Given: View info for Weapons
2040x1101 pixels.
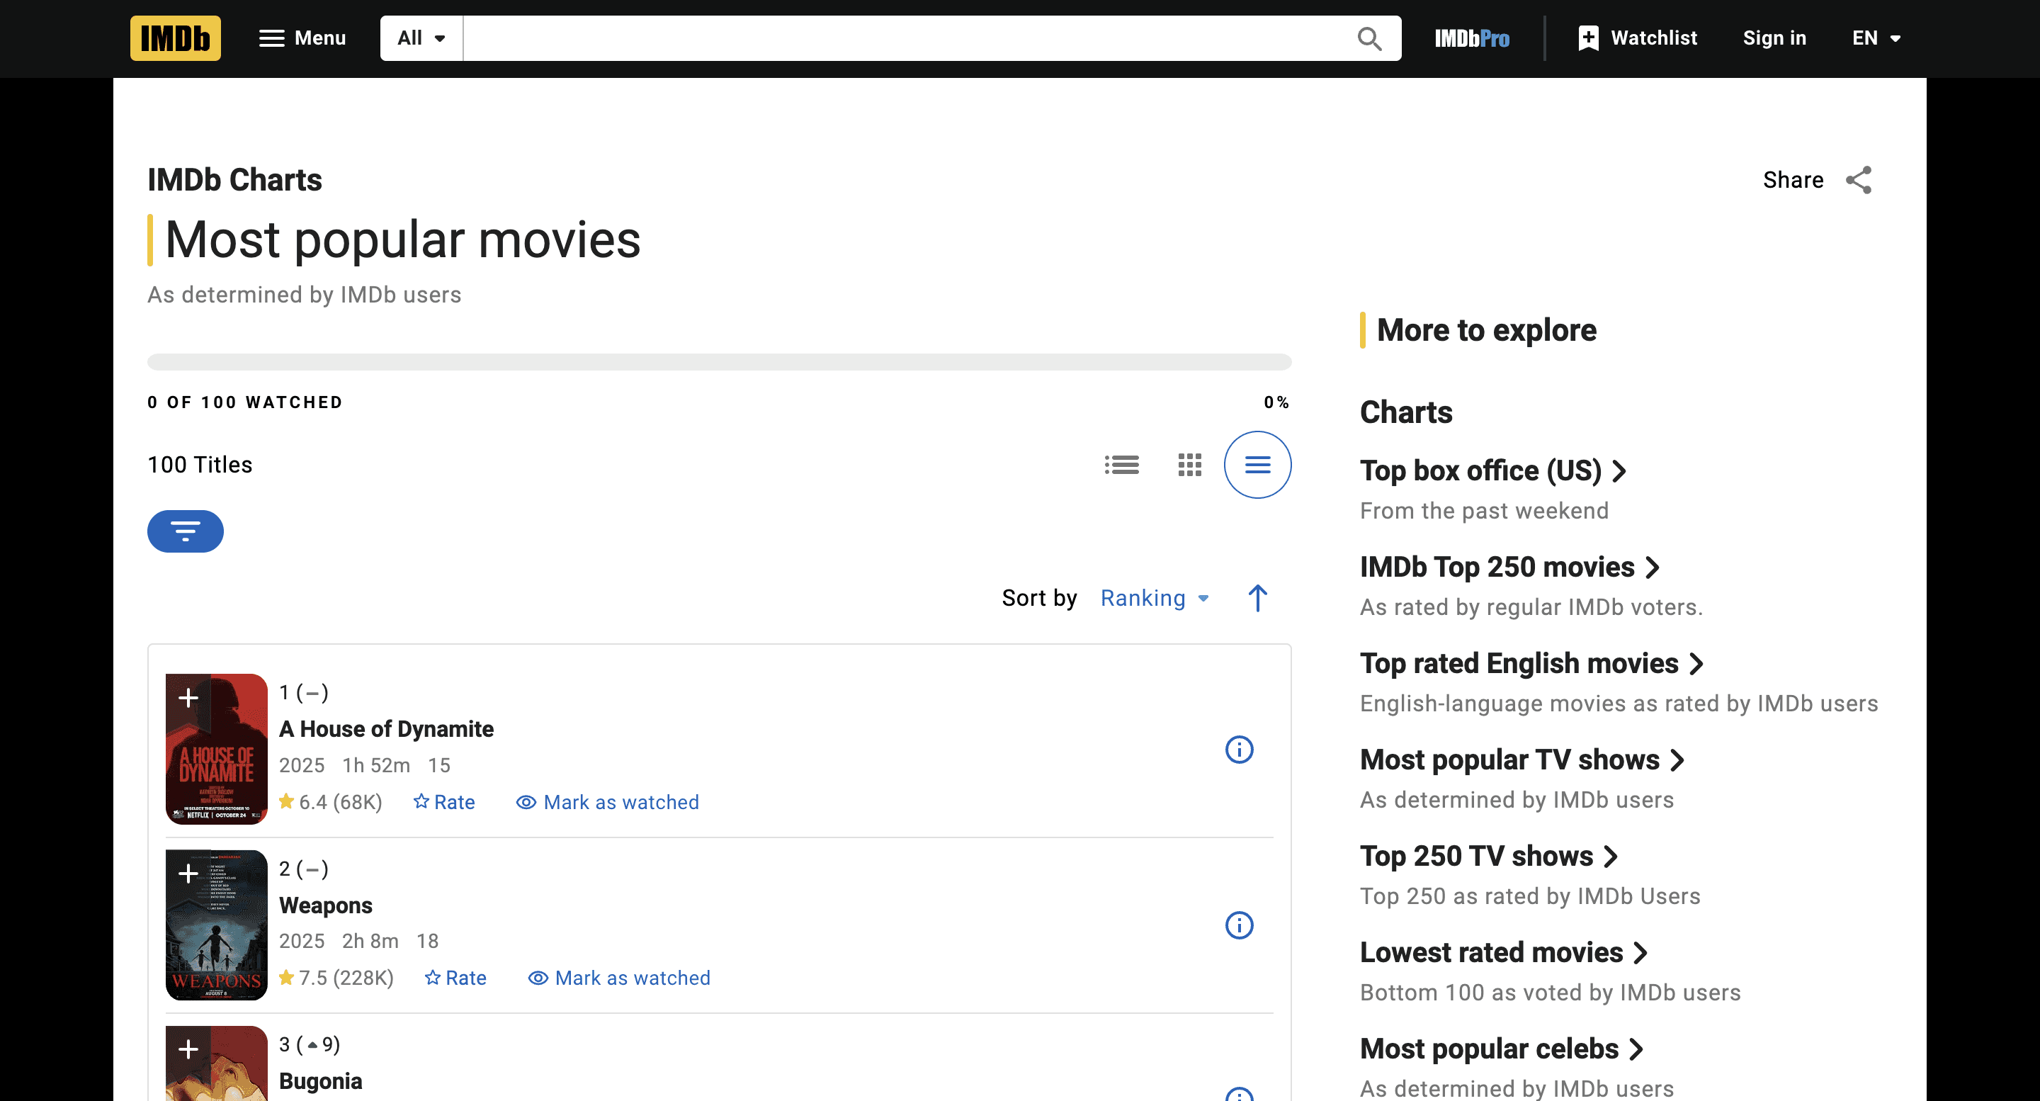Looking at the screenshot, I should (1240, 925).
